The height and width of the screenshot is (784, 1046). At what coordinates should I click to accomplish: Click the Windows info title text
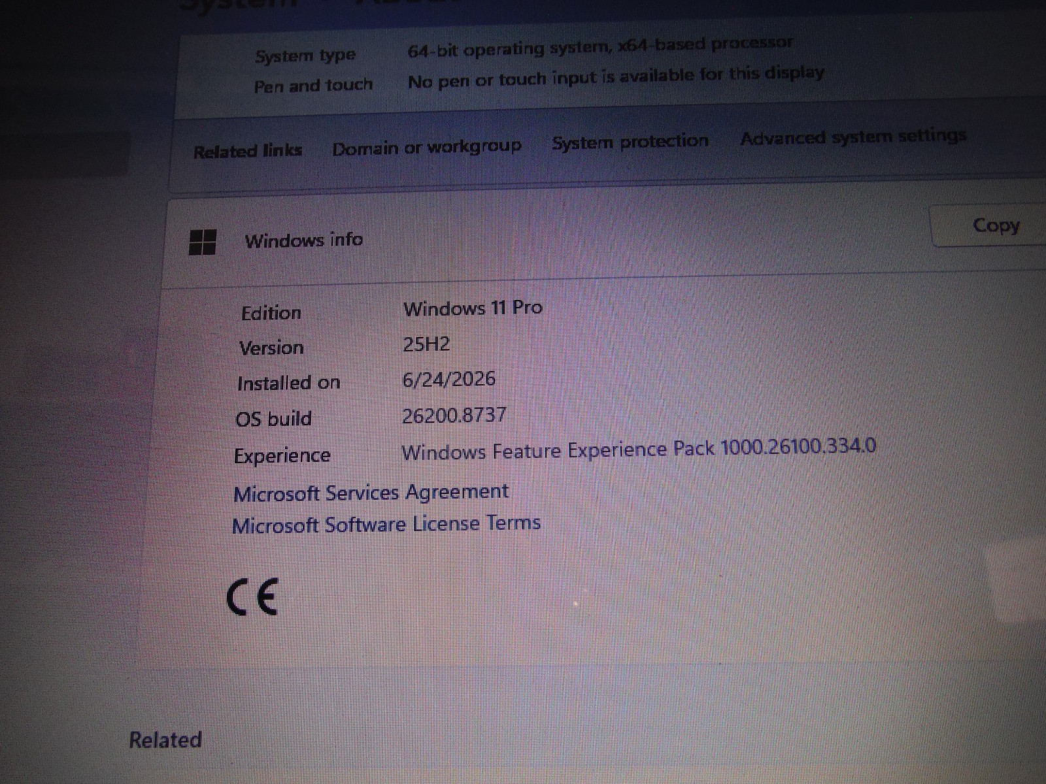pos(304,240)
